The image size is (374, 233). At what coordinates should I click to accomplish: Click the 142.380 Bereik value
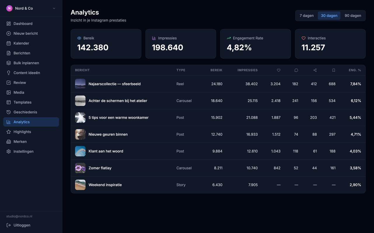pyautogui.click(x=93, y=47)
